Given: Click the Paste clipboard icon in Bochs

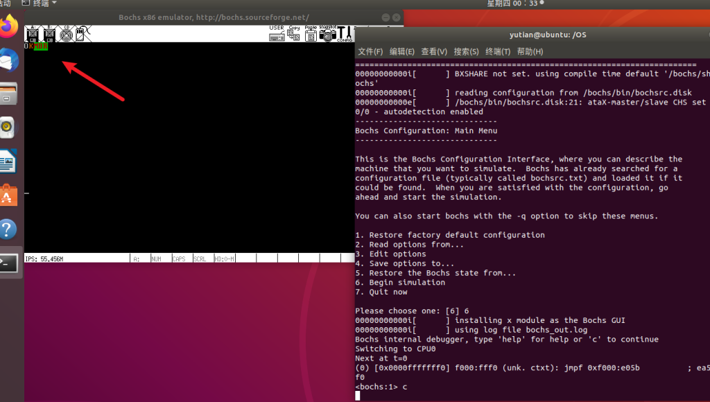Looking at the screenshot, I should 311,33.
